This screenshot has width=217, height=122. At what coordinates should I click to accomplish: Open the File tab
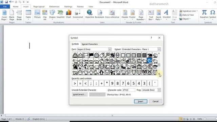5,6
